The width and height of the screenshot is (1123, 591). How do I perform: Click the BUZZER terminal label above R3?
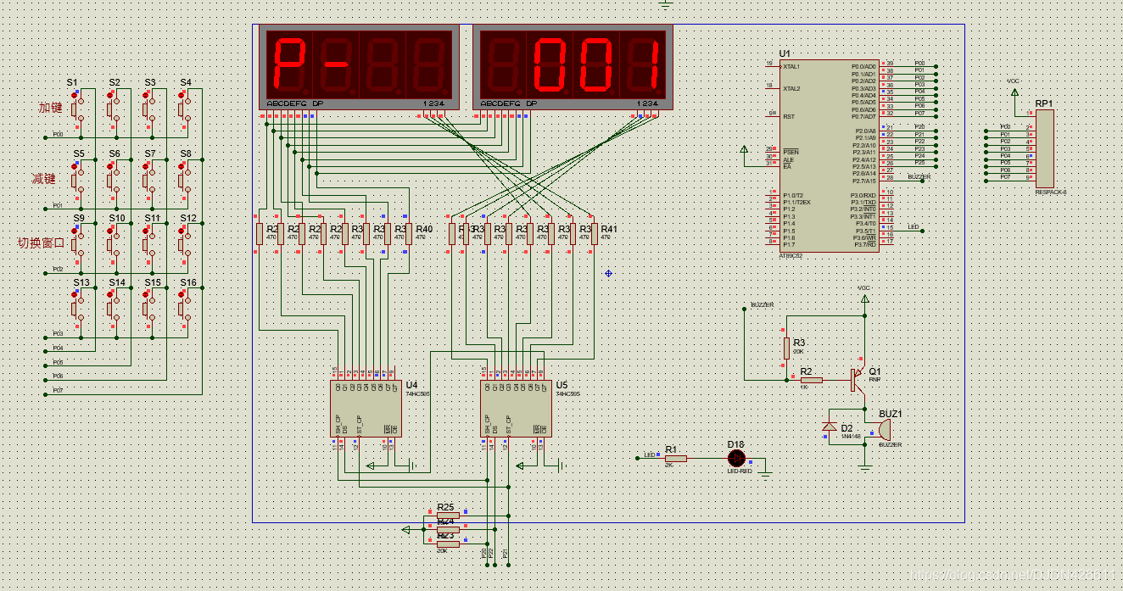pyautogui.click(x=762, y=305)
